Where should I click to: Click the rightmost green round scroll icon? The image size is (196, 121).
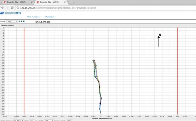click(24, 21)
